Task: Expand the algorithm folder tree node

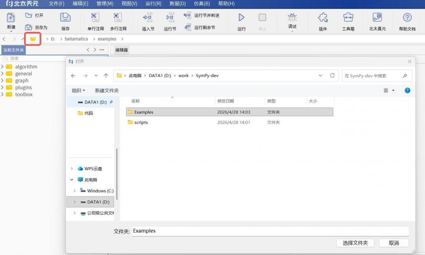Action: click(x=3, y=67)
